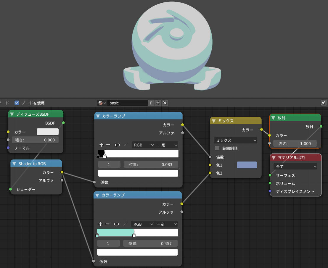Click the stop index field left of 位置 0.083
This screenshot has width=328, height=268.
[x=109, y=164]
